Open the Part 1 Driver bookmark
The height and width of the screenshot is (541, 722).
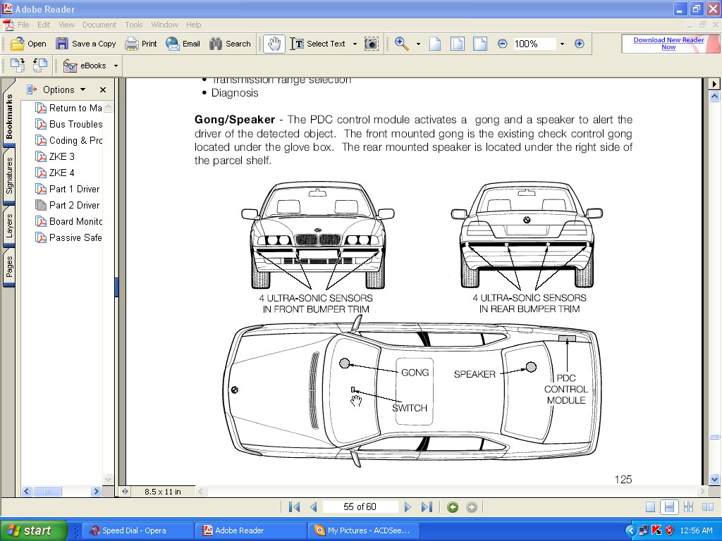tap(68, 189)
